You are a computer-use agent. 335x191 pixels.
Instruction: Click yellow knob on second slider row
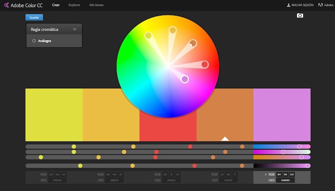(x=74, y=152)
